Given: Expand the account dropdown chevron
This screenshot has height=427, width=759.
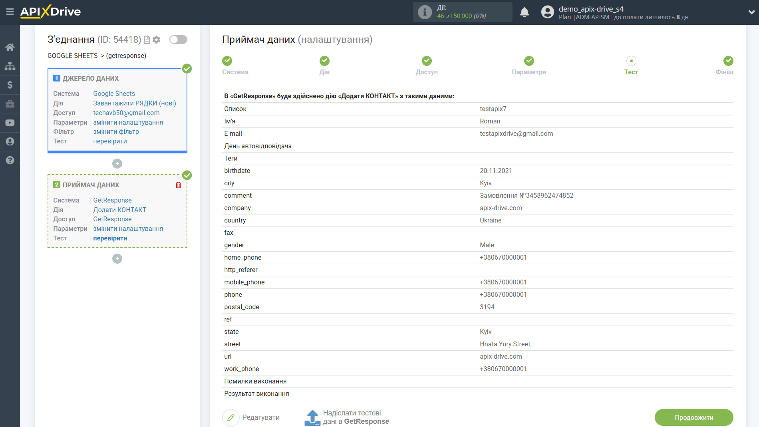Looking at the screenshot, I should (x=751, y=12).
